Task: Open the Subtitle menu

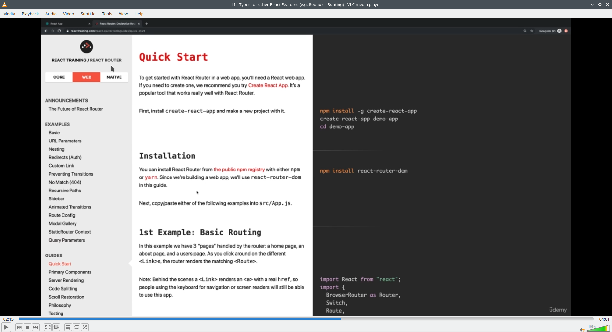Action: click(88, 14)
